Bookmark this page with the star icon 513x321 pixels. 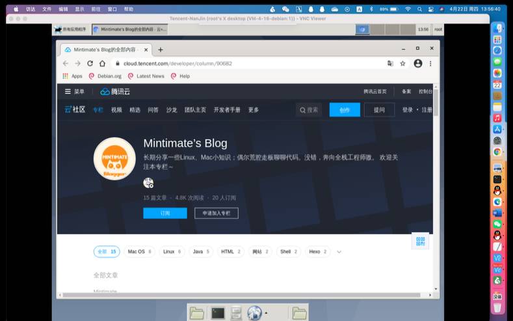coord(402,64)
